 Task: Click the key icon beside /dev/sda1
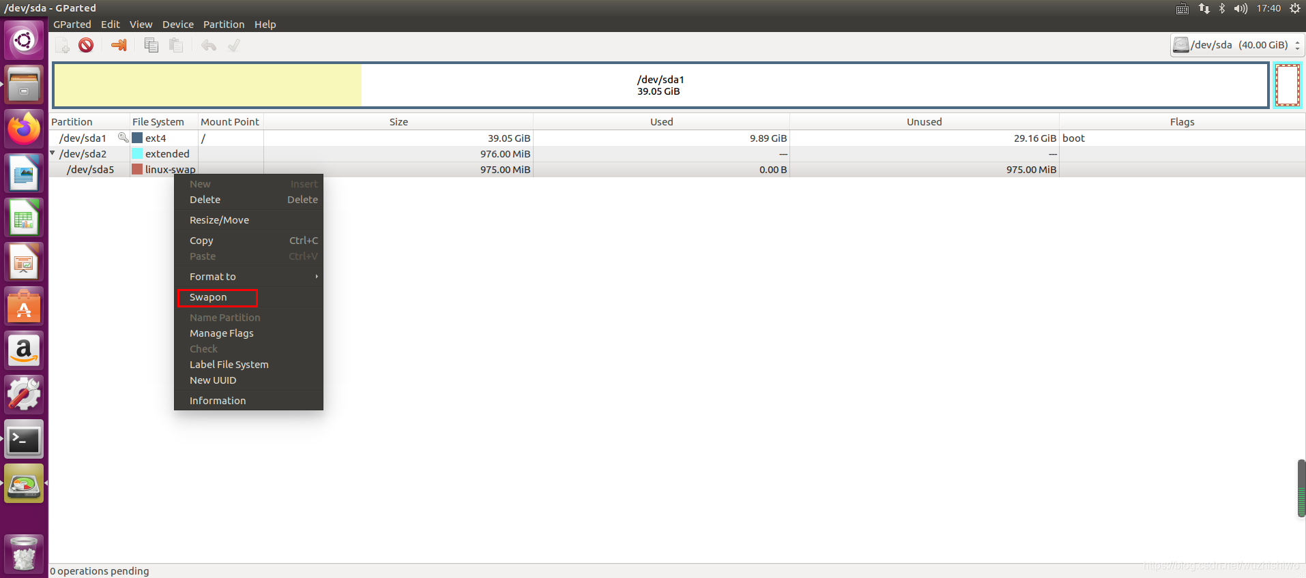point(123,138)
